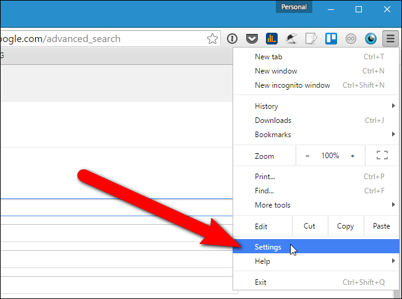Click the Trello extension icon

(330, 39)
